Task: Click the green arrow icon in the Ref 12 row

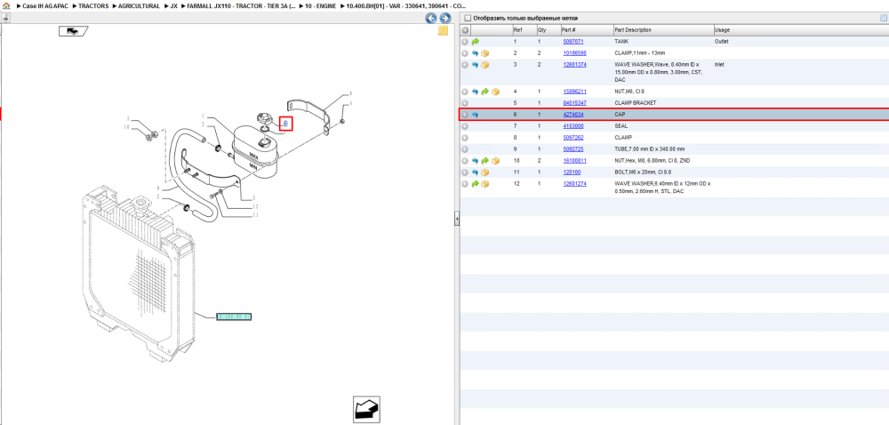Action: [x=475, y=183]
